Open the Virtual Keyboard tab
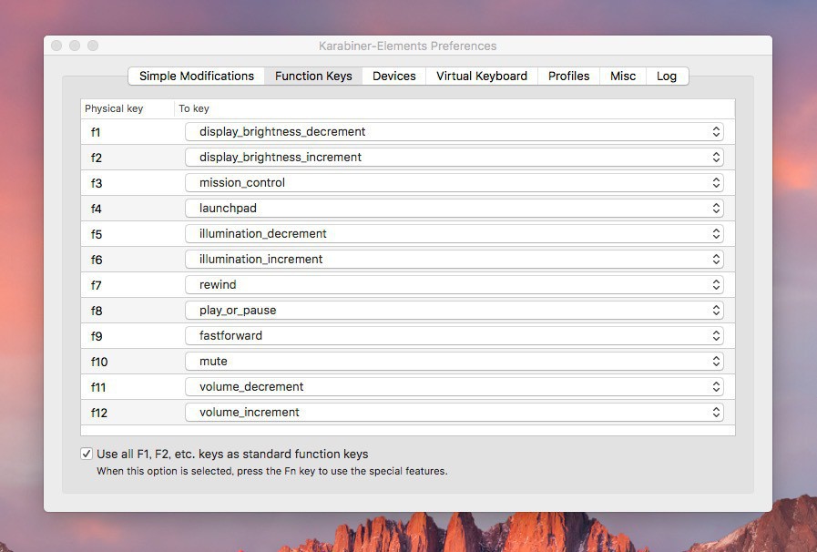Viewport: 817px width, 552px height. tap(481, 77)
